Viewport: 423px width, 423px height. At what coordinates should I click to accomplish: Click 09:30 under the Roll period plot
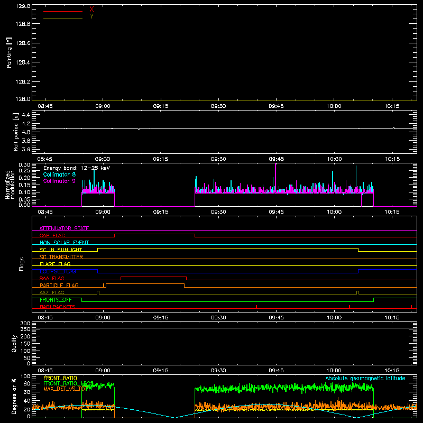[218, 159]
